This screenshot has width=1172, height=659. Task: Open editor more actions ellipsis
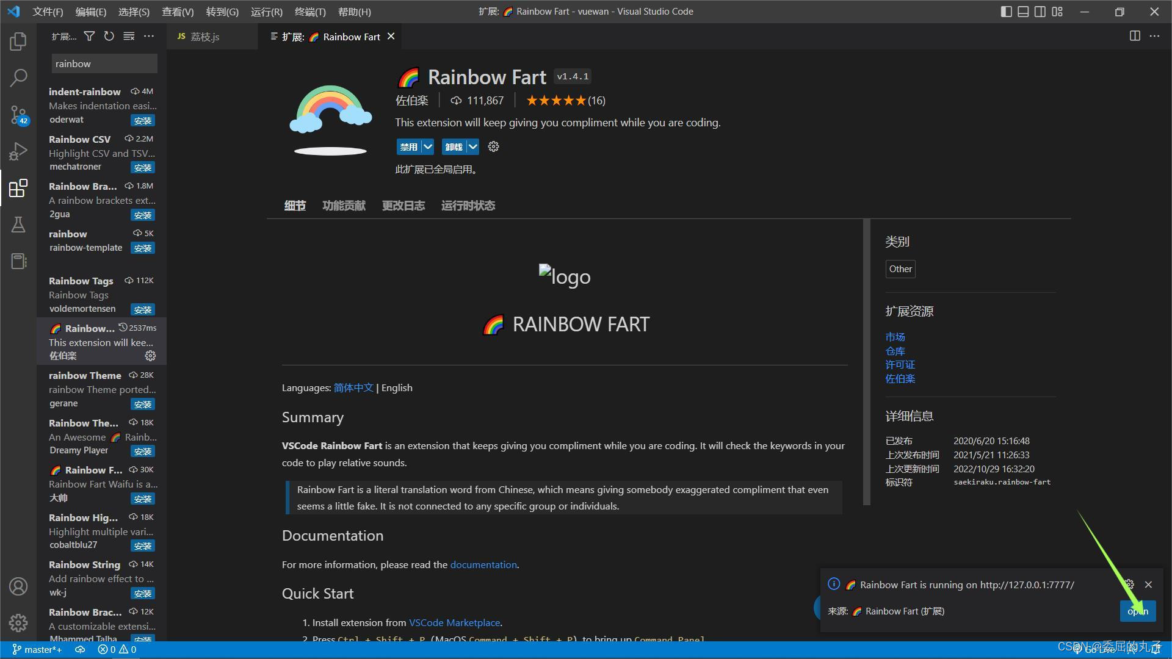point(1154,36)
